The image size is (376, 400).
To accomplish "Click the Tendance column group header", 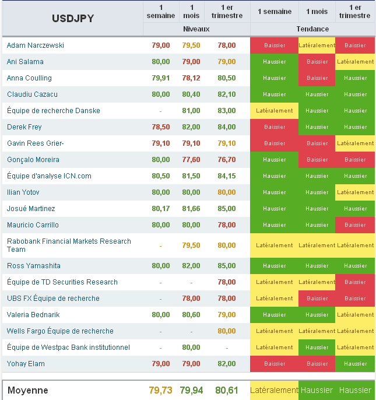I will pyautogui.click(x=312, y=29).
